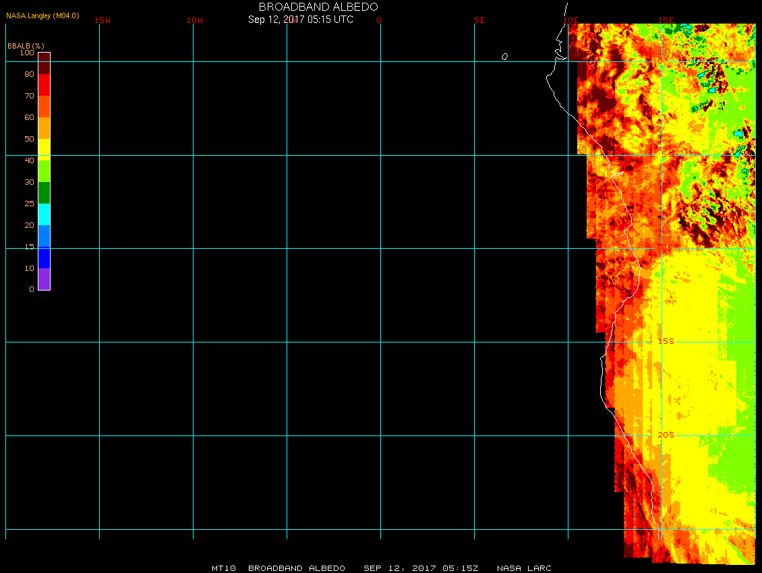Viewport: 762px width, 573px height.
Task: Click the 15E longitude label at top
Action: 666,20
